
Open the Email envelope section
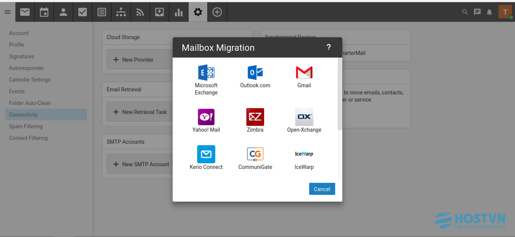25,12
